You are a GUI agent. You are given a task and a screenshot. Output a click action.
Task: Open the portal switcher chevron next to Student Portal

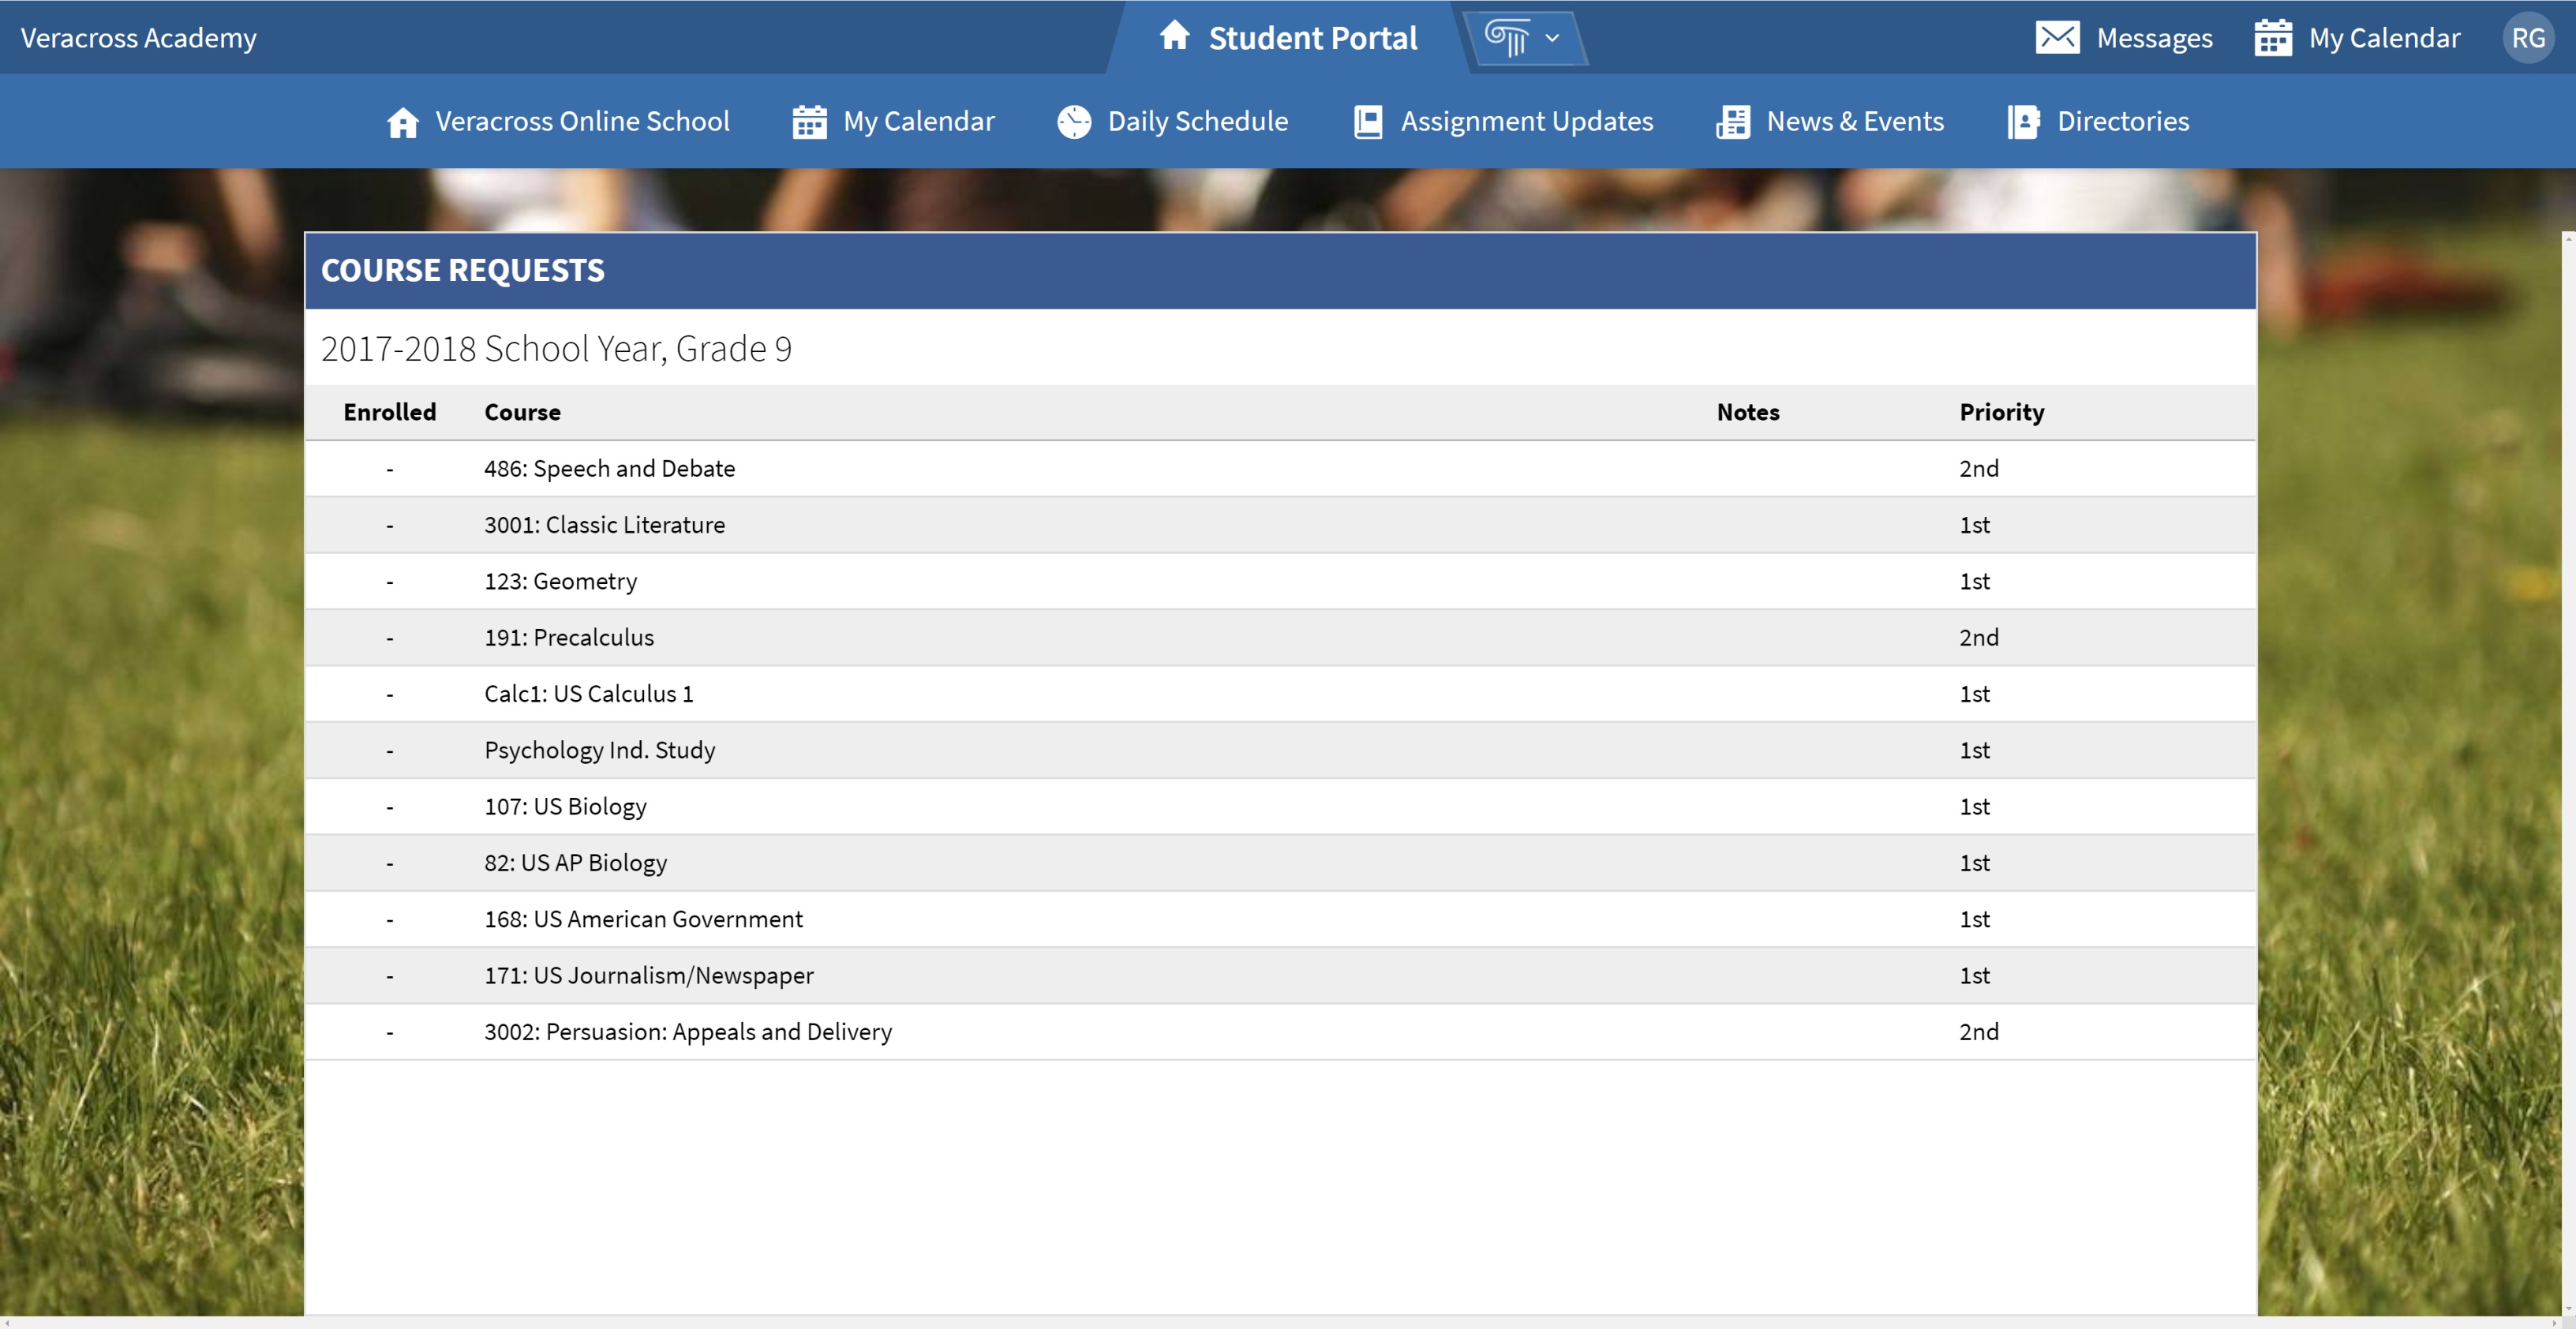[1552, 38]
